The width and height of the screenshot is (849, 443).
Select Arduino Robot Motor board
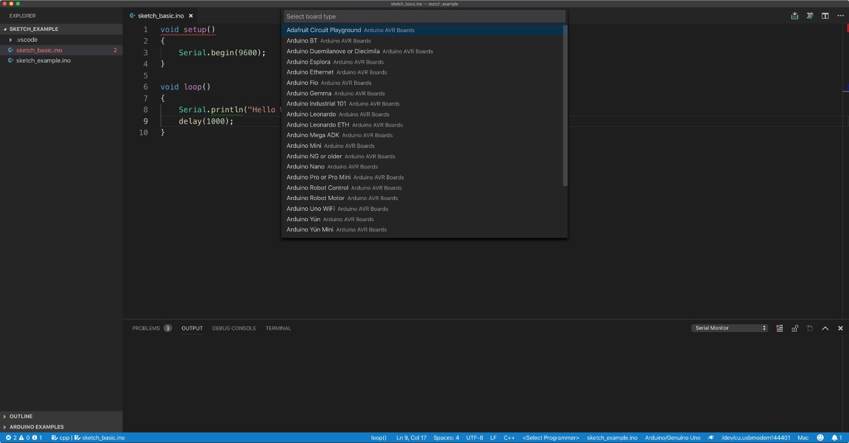pyautogui.click(x=423, y=198)
